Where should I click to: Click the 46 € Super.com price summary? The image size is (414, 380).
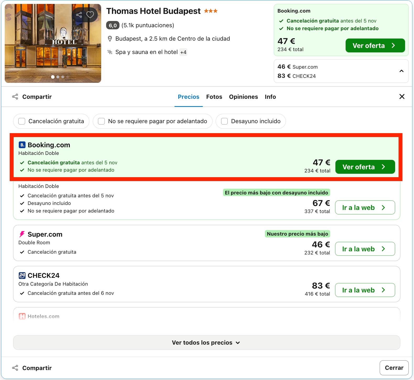[x=298, y=67]
